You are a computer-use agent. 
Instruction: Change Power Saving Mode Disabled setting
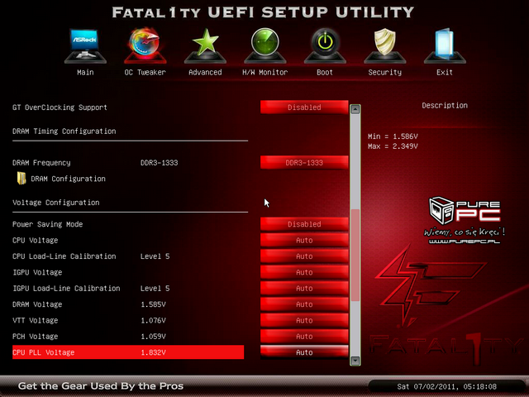pyautogui.click(x=304, y=224)
